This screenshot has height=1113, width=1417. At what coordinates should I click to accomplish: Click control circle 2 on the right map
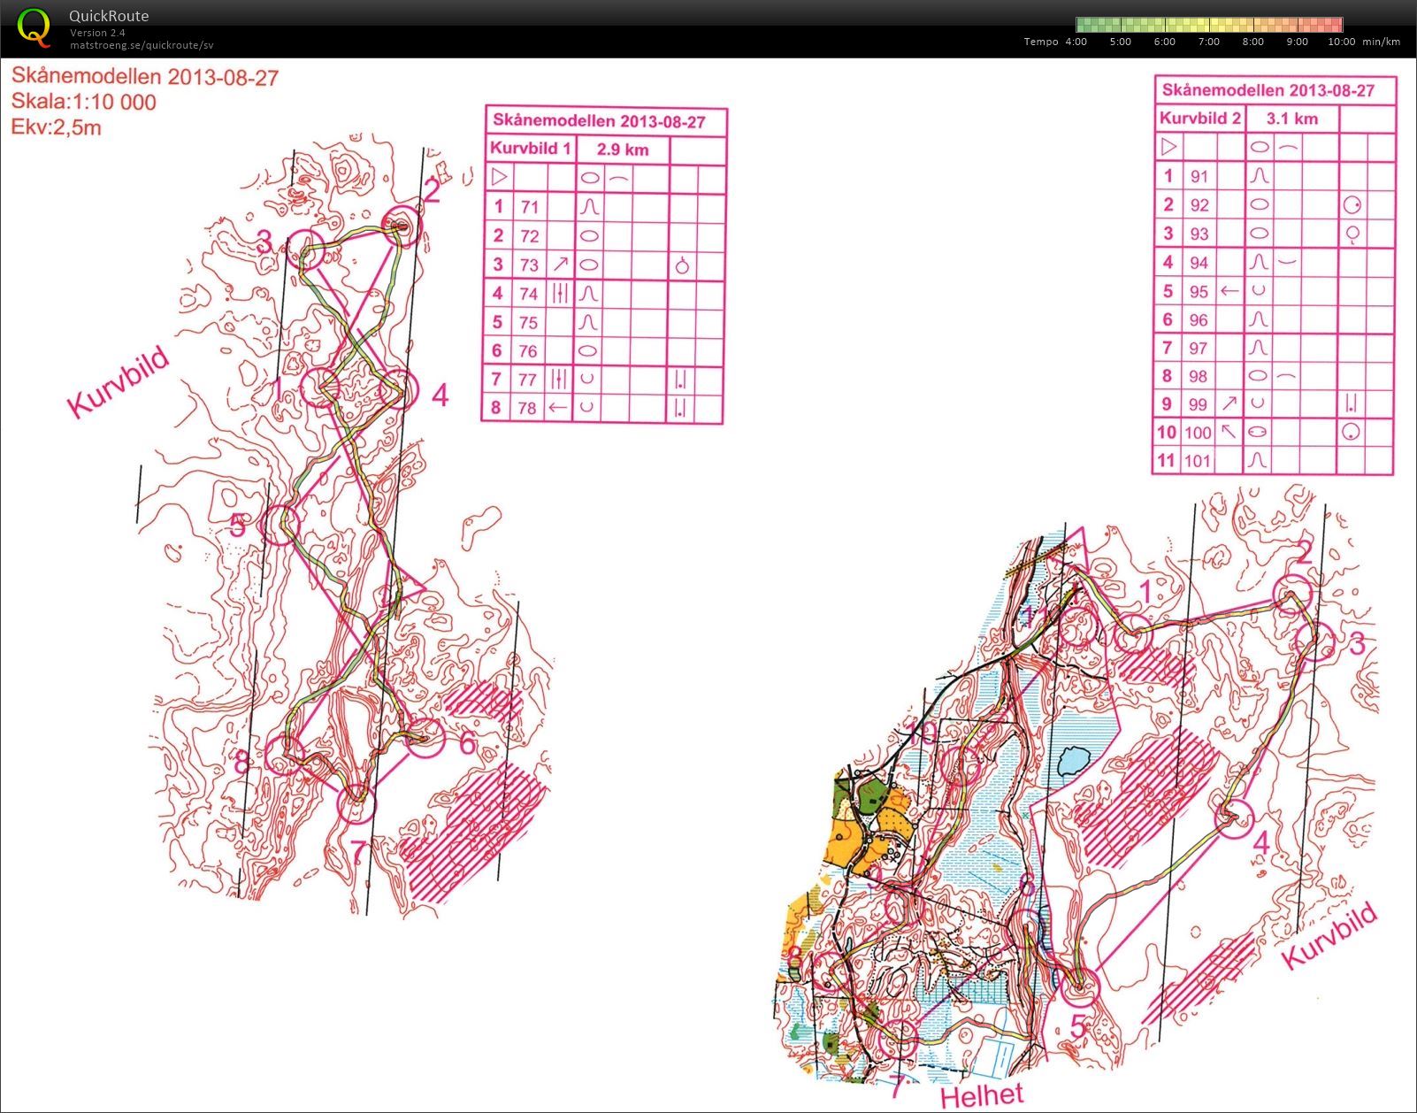pos(1292,594)
